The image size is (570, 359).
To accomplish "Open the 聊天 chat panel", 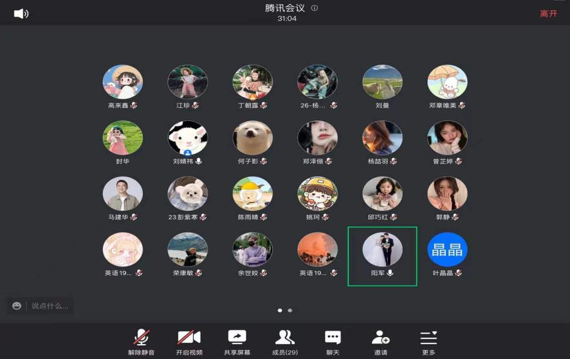I will pos(333,337).
